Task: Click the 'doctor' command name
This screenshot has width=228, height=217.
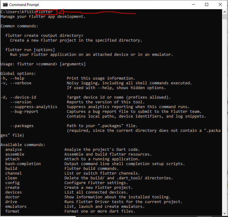Action: pyautogui.click(x=12, y=197)
